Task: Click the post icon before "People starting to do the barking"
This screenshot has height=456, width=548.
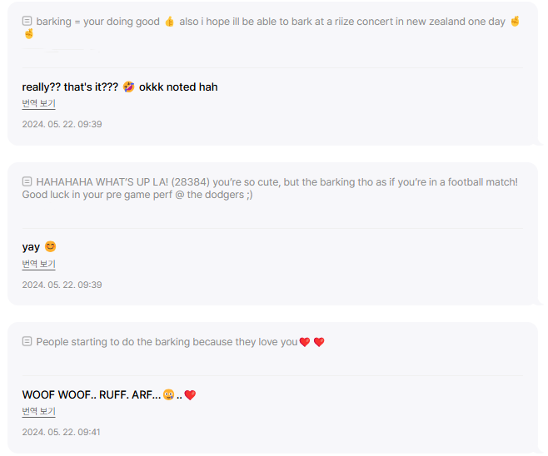Action: (x=27, y=341)
